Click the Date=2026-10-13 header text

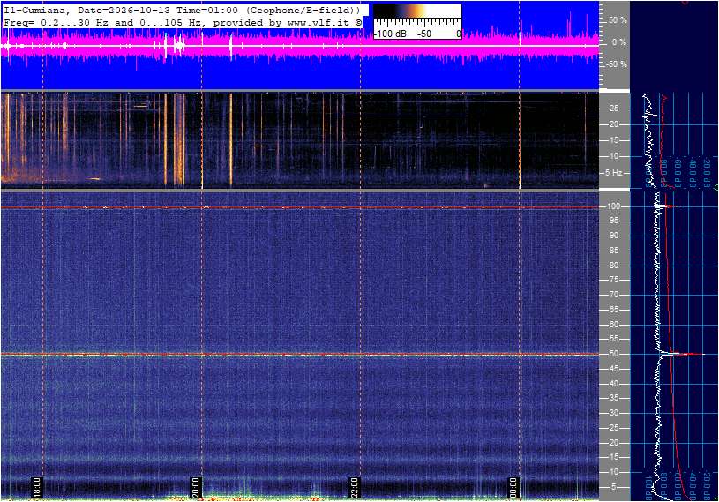coord(124,10)
